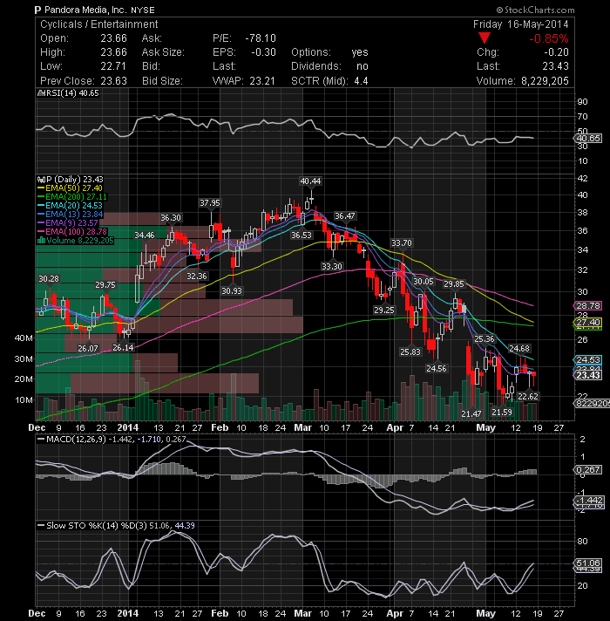The image size is (610, 621).
Task: Click the 37.95 high price annotation
Action: (210, 203)
